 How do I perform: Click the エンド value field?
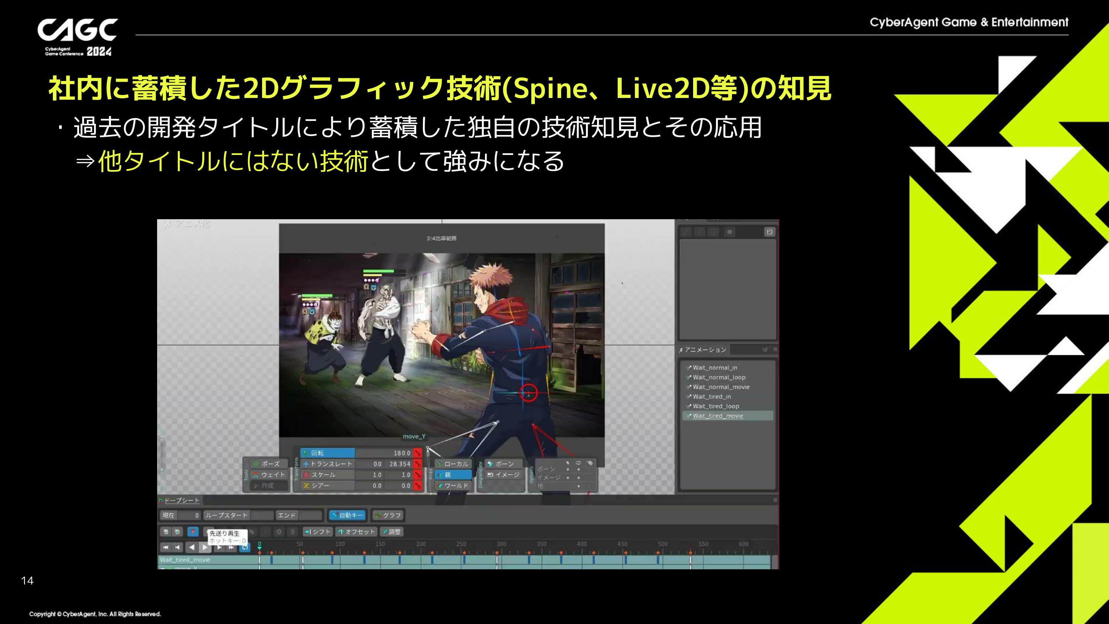point(311,515)
